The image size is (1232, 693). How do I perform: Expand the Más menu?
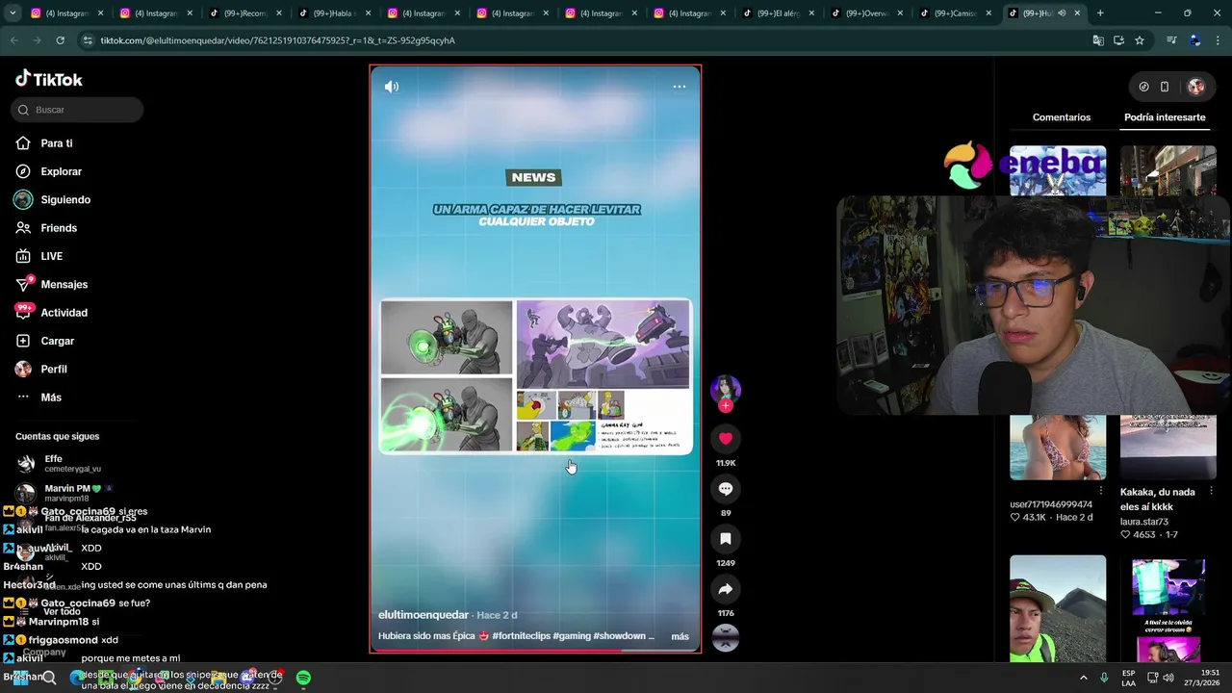coord(51,398)
